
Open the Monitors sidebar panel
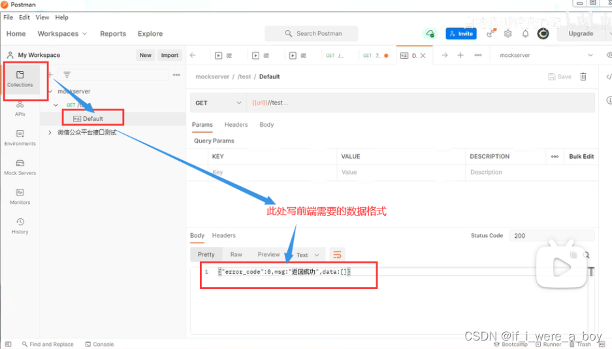(20, 197)
